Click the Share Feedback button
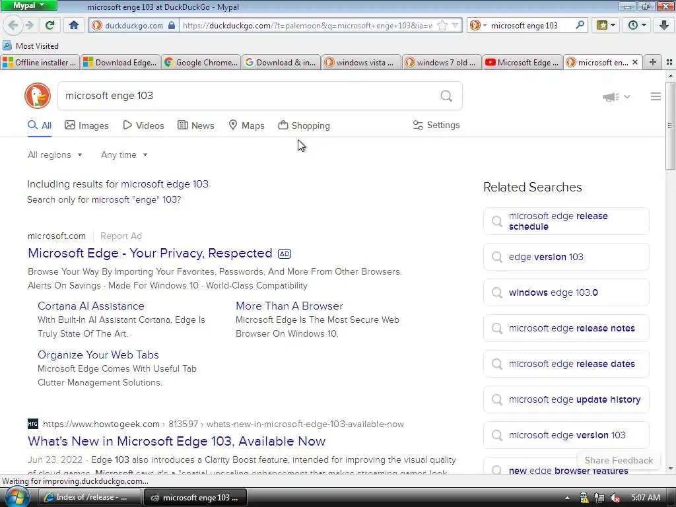Viewport: 676px width, 507px height. (619, 460)
